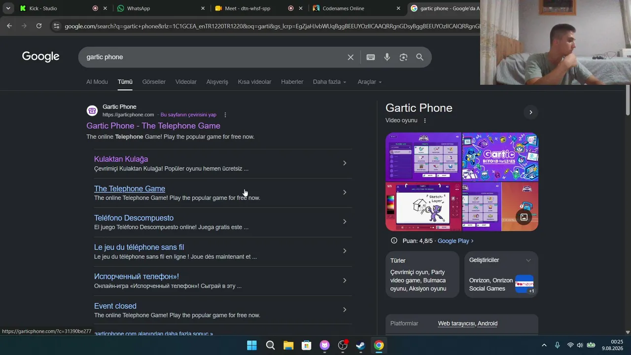Open the Kulaktan Kulağa sitelink

[121, 159]
